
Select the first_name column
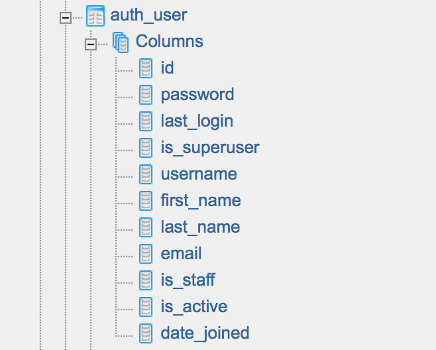201,201
